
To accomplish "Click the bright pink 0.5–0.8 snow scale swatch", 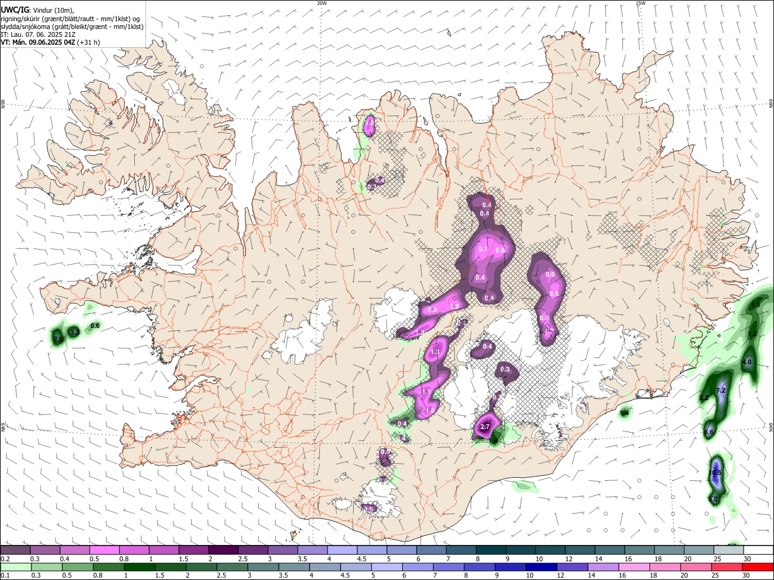I will pos(104,549).
